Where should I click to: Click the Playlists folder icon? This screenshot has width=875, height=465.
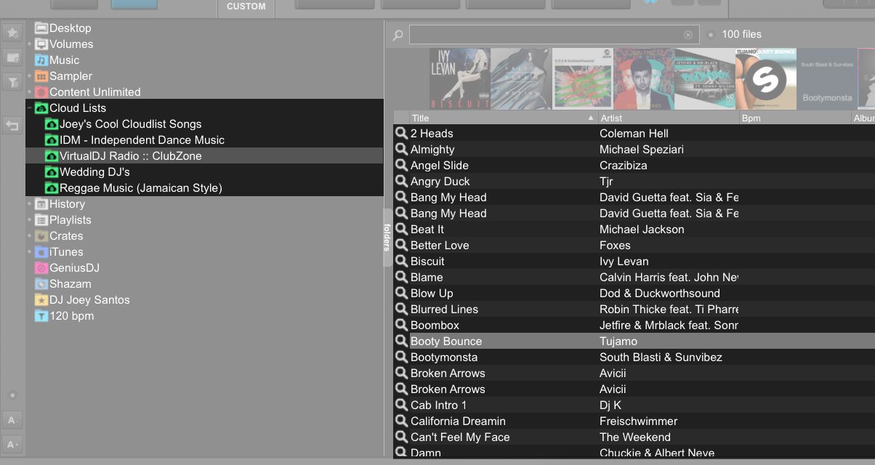click(41, 220)
